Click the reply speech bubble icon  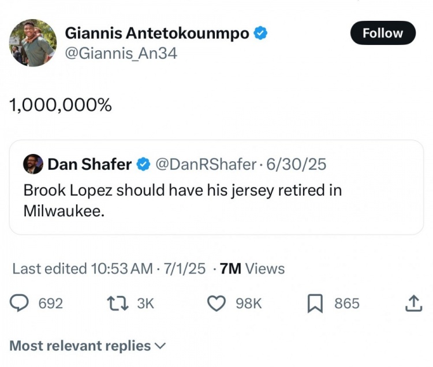pos(21,304)
